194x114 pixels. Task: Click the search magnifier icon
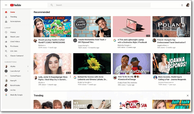point(52,5)
